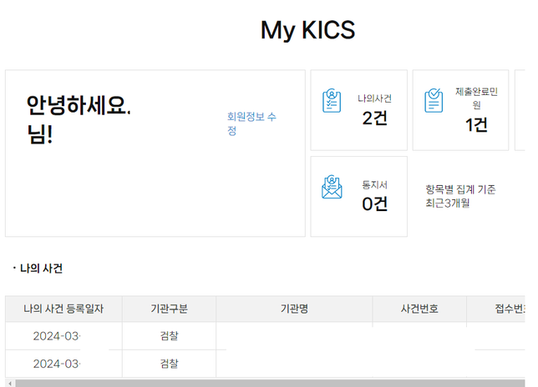This screenshot has height=387, width=538.
Task: Open the 제출완료민원 1건 count
Action: [476, 125]
